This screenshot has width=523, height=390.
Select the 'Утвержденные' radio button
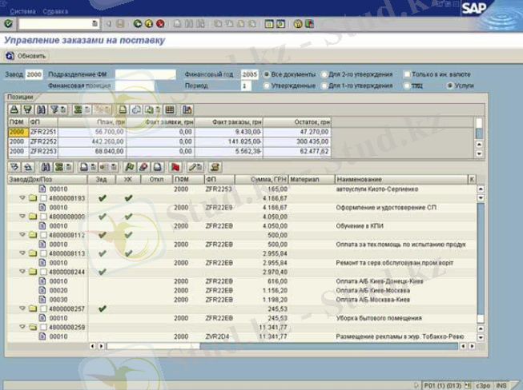(x=266, y=86)
